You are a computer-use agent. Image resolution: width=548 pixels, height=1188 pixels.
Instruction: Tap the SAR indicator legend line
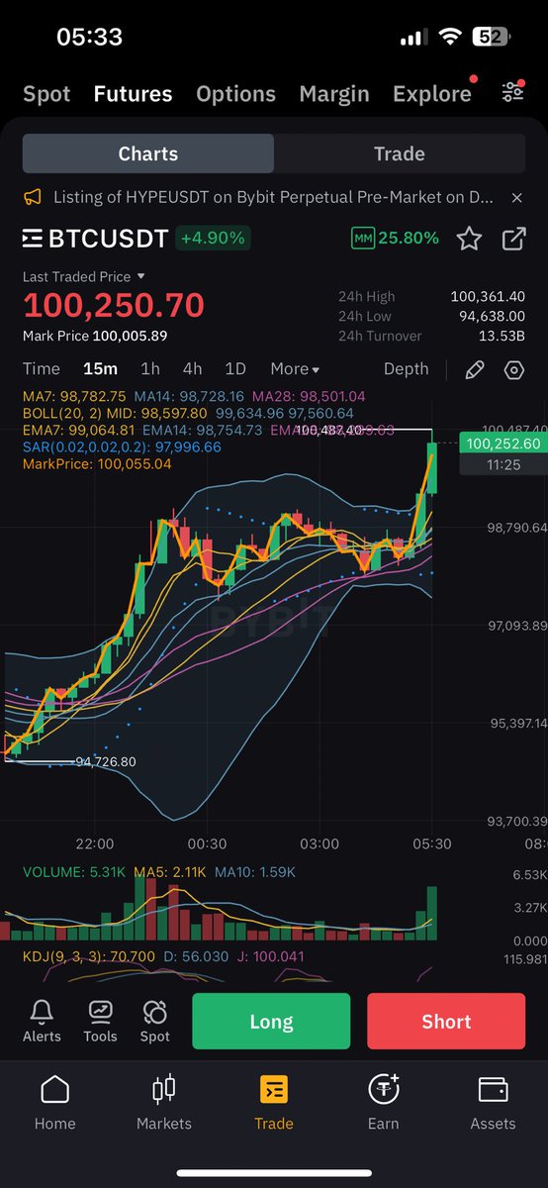coord(122,447)
